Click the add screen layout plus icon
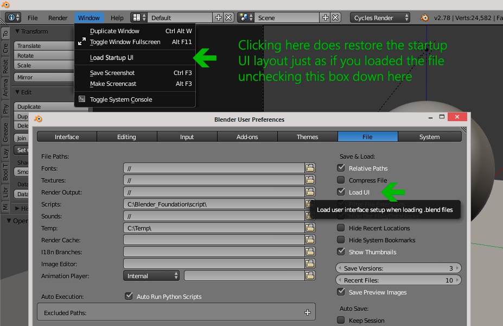 click(219, 18)
